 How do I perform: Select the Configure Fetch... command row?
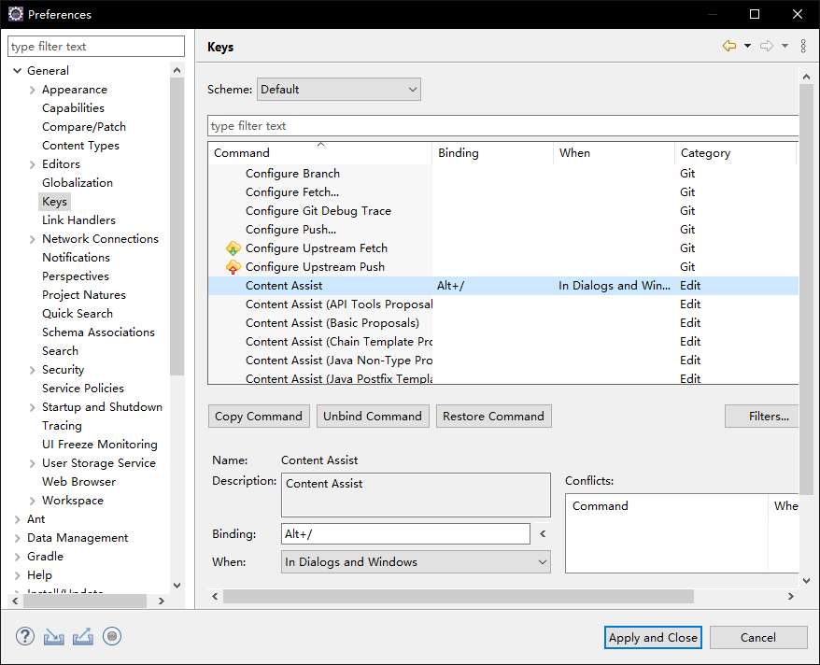click(503, 192)
